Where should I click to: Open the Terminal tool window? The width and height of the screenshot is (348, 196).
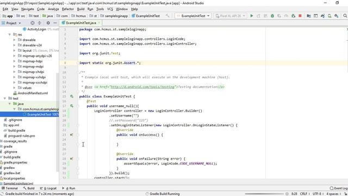10,188
